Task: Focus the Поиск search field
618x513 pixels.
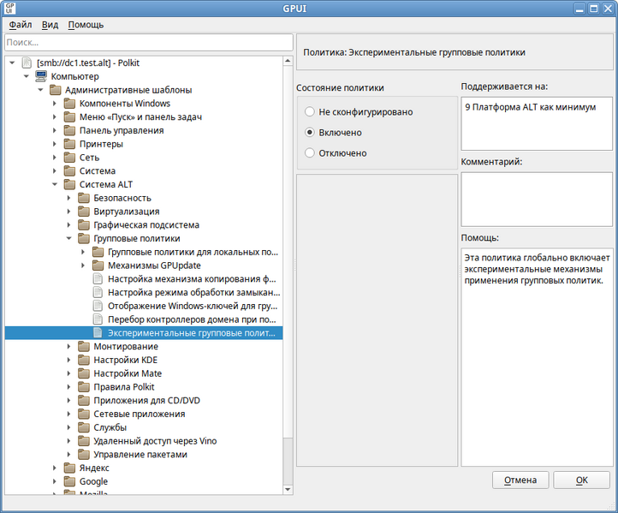Action: (x=149, y=42)
